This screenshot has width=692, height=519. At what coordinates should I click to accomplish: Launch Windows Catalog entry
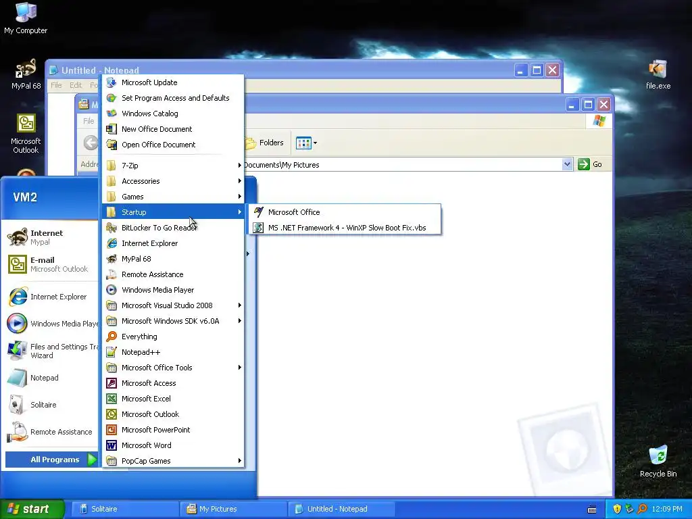173,114
